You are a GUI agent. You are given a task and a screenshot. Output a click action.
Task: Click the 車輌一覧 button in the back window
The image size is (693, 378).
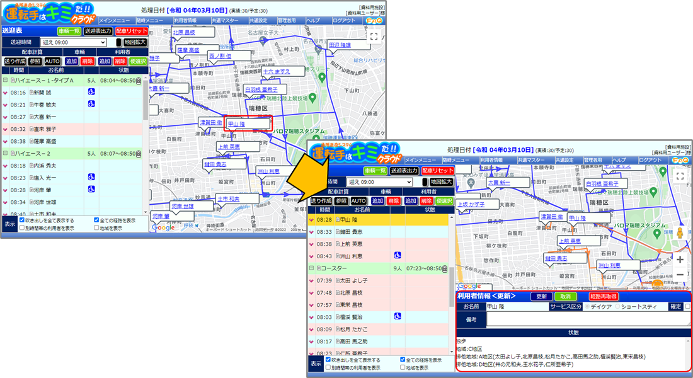[x=69, y=31]
